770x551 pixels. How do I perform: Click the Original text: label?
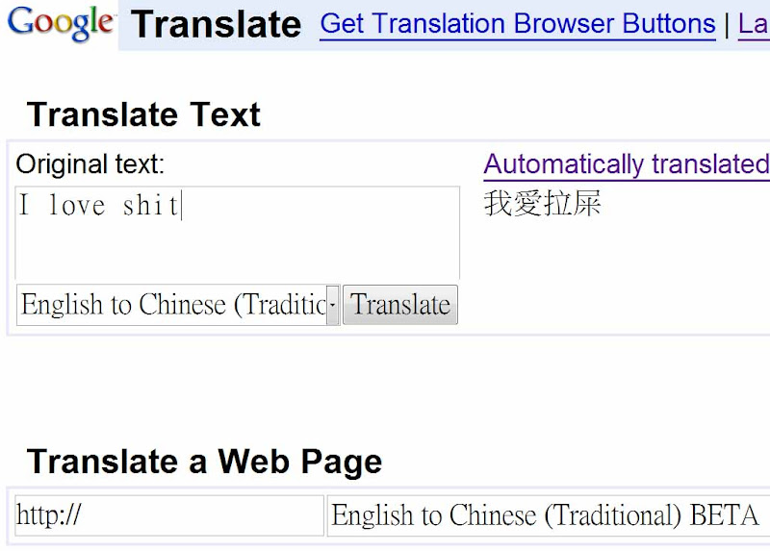[90, 164]
